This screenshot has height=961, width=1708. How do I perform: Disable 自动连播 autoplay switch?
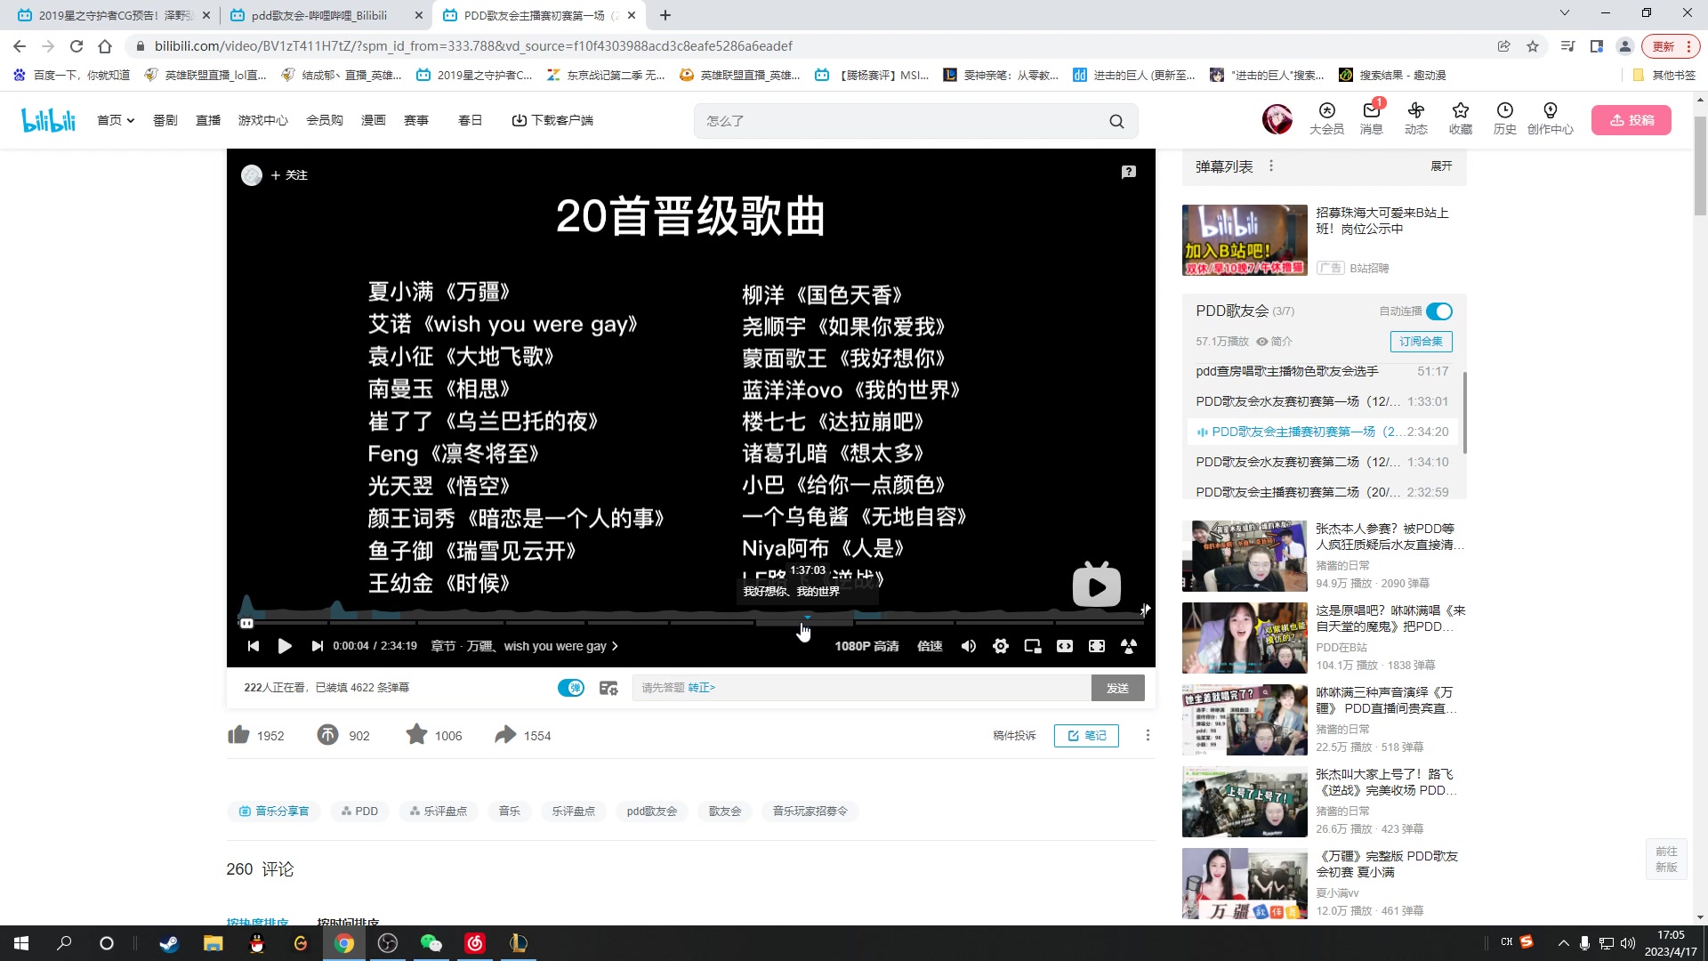[x=1438, y=311]
